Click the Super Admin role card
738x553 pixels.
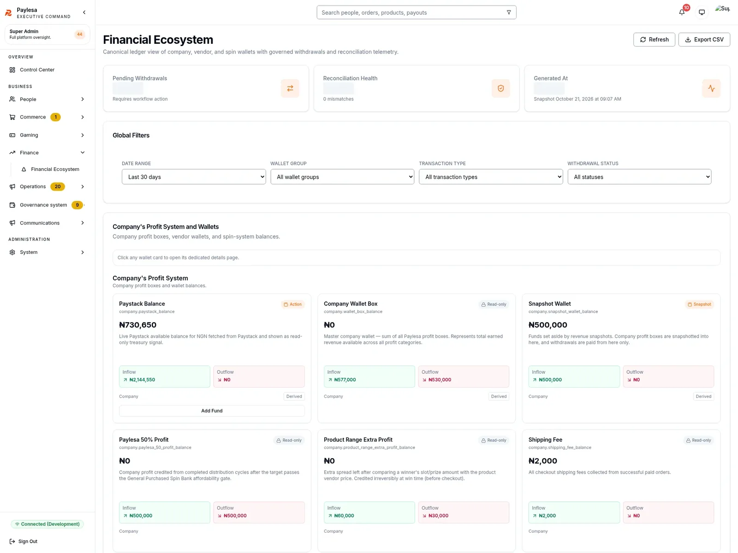[x=48, y=35]
